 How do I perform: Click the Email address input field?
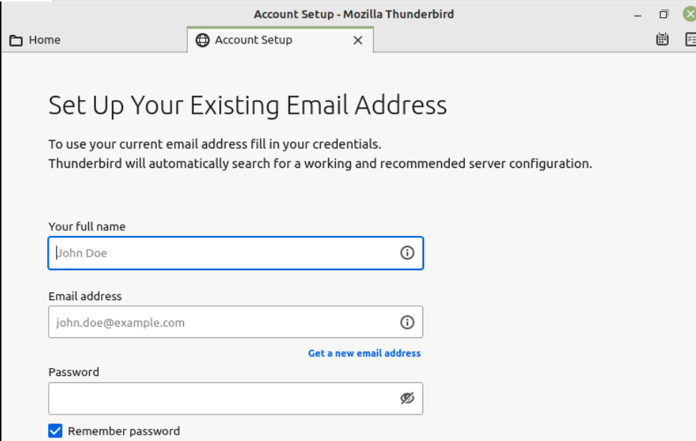coord(236,322)
